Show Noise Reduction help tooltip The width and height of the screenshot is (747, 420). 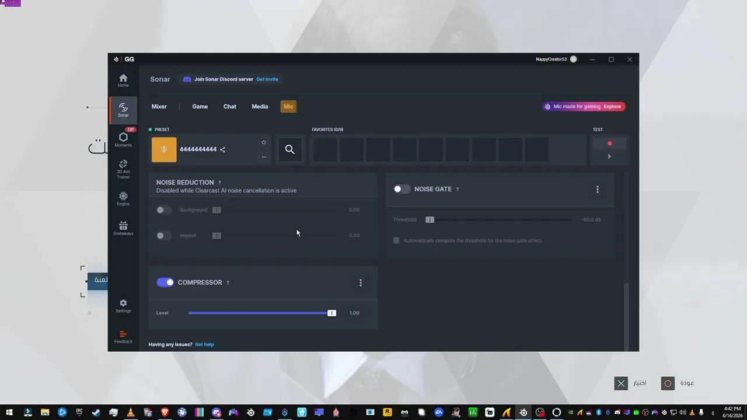219,183
